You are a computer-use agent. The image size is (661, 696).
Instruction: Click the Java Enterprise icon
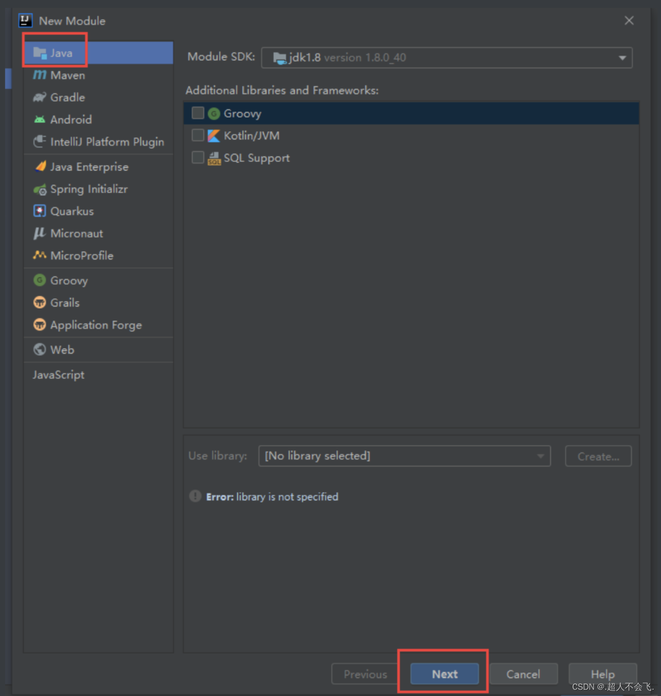coord(40,166)
